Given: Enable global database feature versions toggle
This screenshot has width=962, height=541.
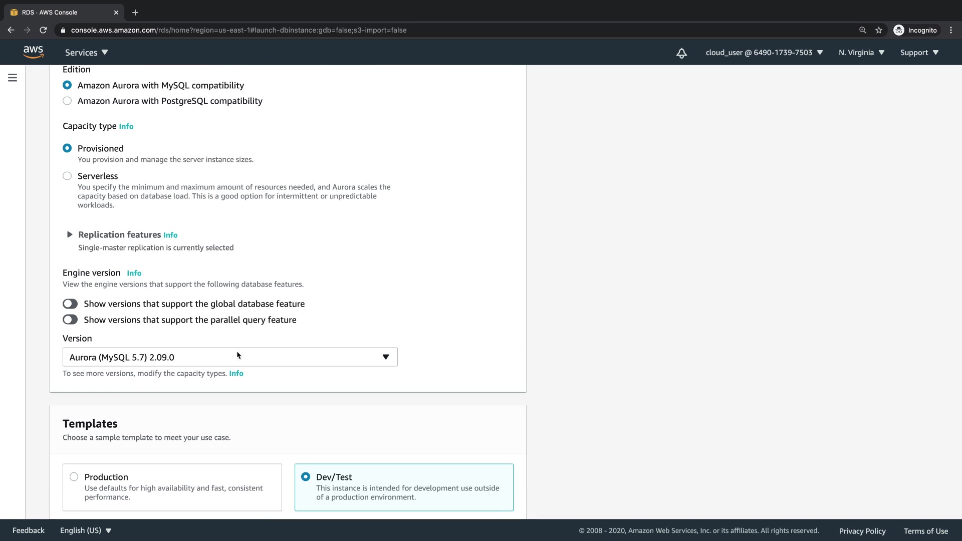Looking at the screenshot, I should pos(70,304).
